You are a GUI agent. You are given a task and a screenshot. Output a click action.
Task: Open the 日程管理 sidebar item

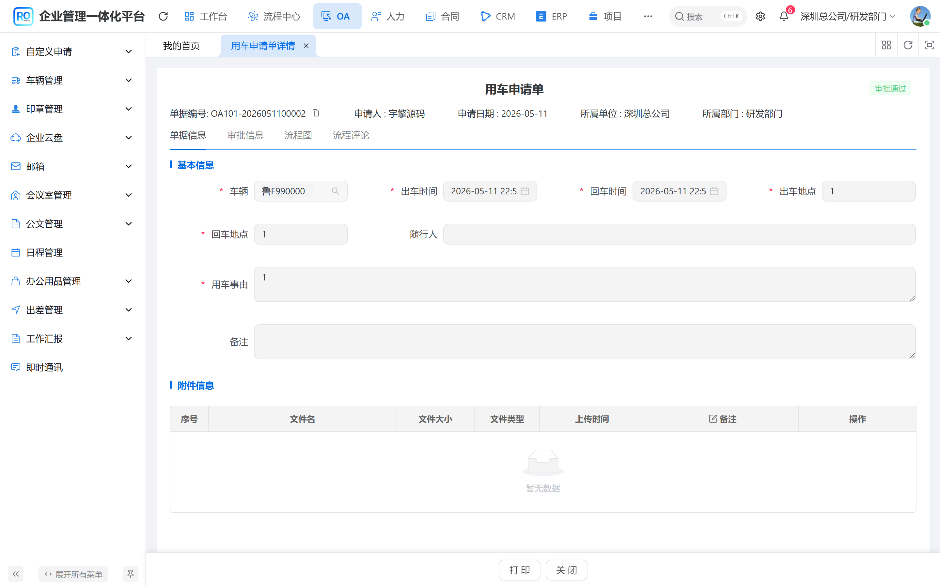(x=73, y=253)
